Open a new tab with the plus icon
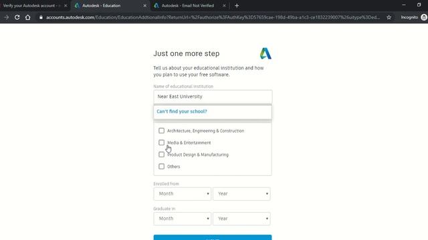This screenshot has width=428, height=240. tap(237, 5)
